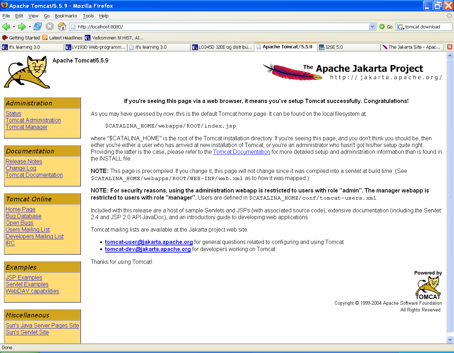The image size is (454, 353).
Task: Open the Servlet Examples link
Action: [x=27, y=284]
